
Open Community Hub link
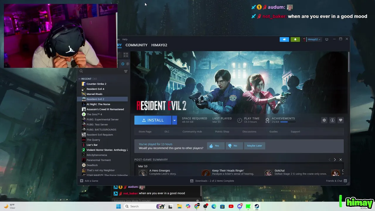coord(192,132)
